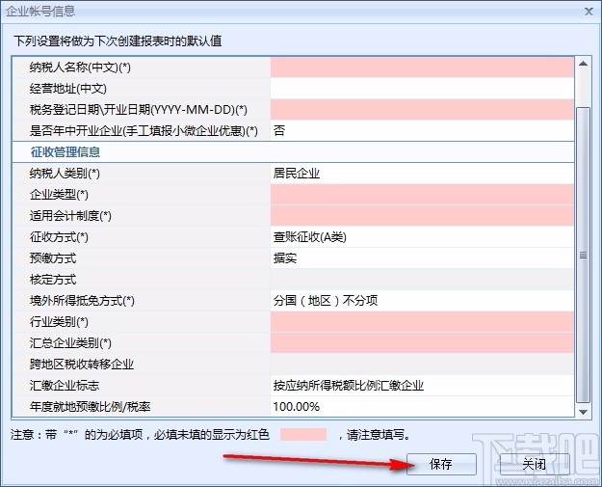The height and width of the screenshot is (487, 602).
Task: Click the 年度就地预缴比例/税率 label
Action: [x=90, y=407]
